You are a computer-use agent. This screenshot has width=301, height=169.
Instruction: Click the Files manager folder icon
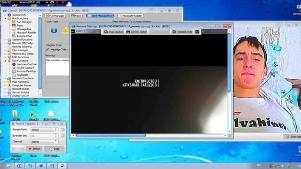9,50
